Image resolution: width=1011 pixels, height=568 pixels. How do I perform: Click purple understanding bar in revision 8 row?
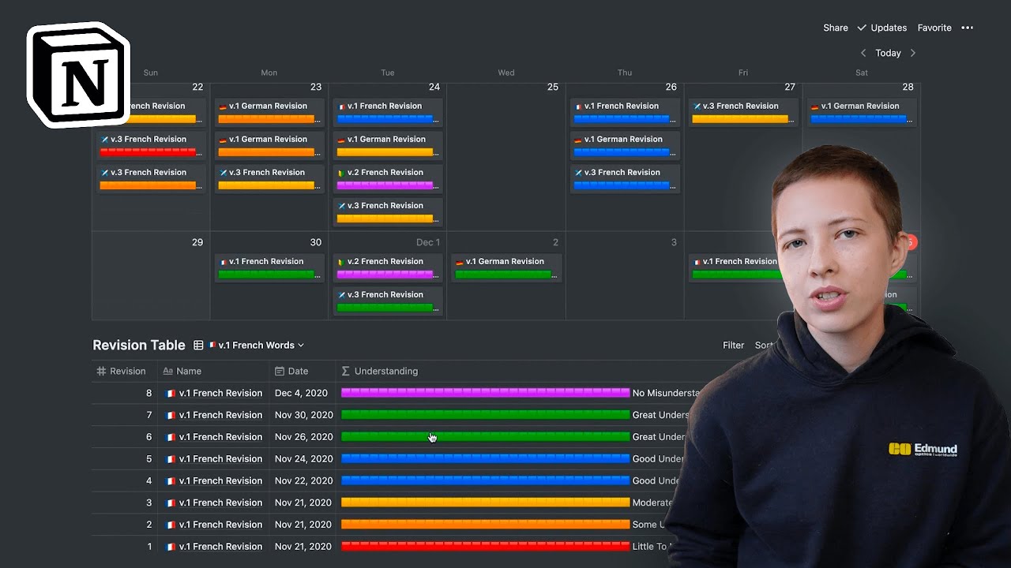[x=485, y=393]
